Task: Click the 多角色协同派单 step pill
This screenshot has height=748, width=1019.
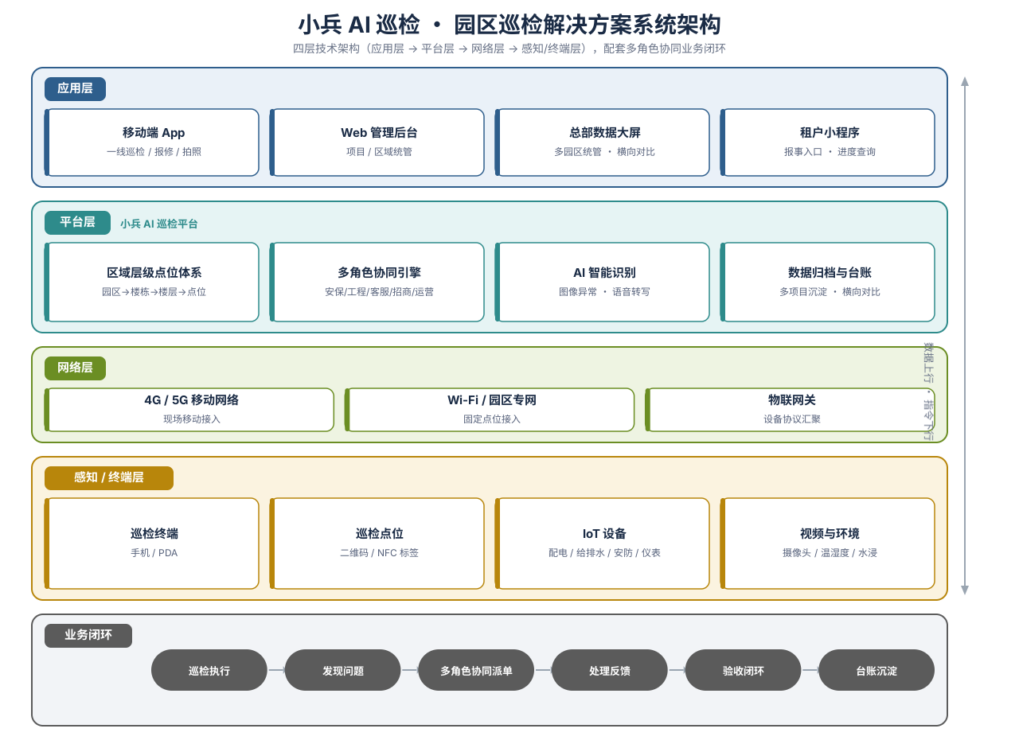Action: (476, 670)
